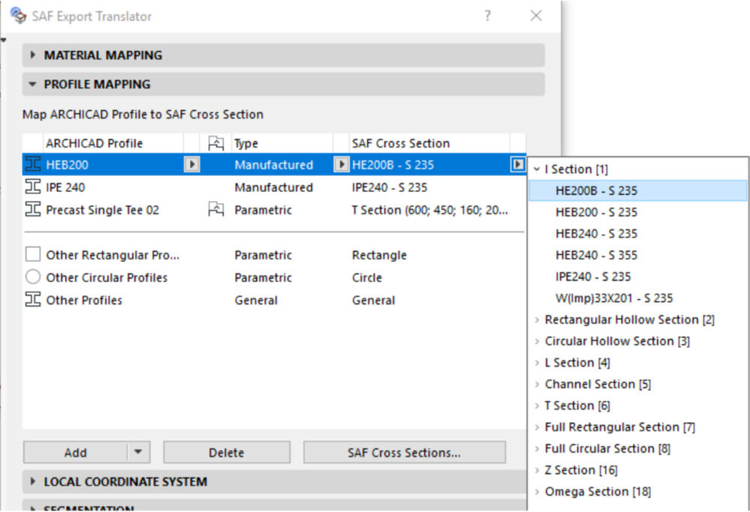750x512 pixels.
Task: Expand Circular Hollow Section [3] group
Action: (537, 341)
